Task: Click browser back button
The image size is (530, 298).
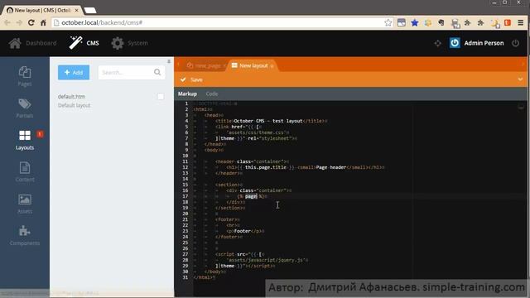Action: coord(7,22)
